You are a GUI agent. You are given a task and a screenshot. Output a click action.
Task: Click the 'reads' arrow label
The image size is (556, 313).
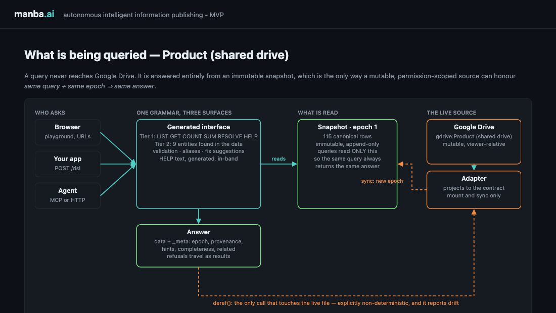click(279, 159)
